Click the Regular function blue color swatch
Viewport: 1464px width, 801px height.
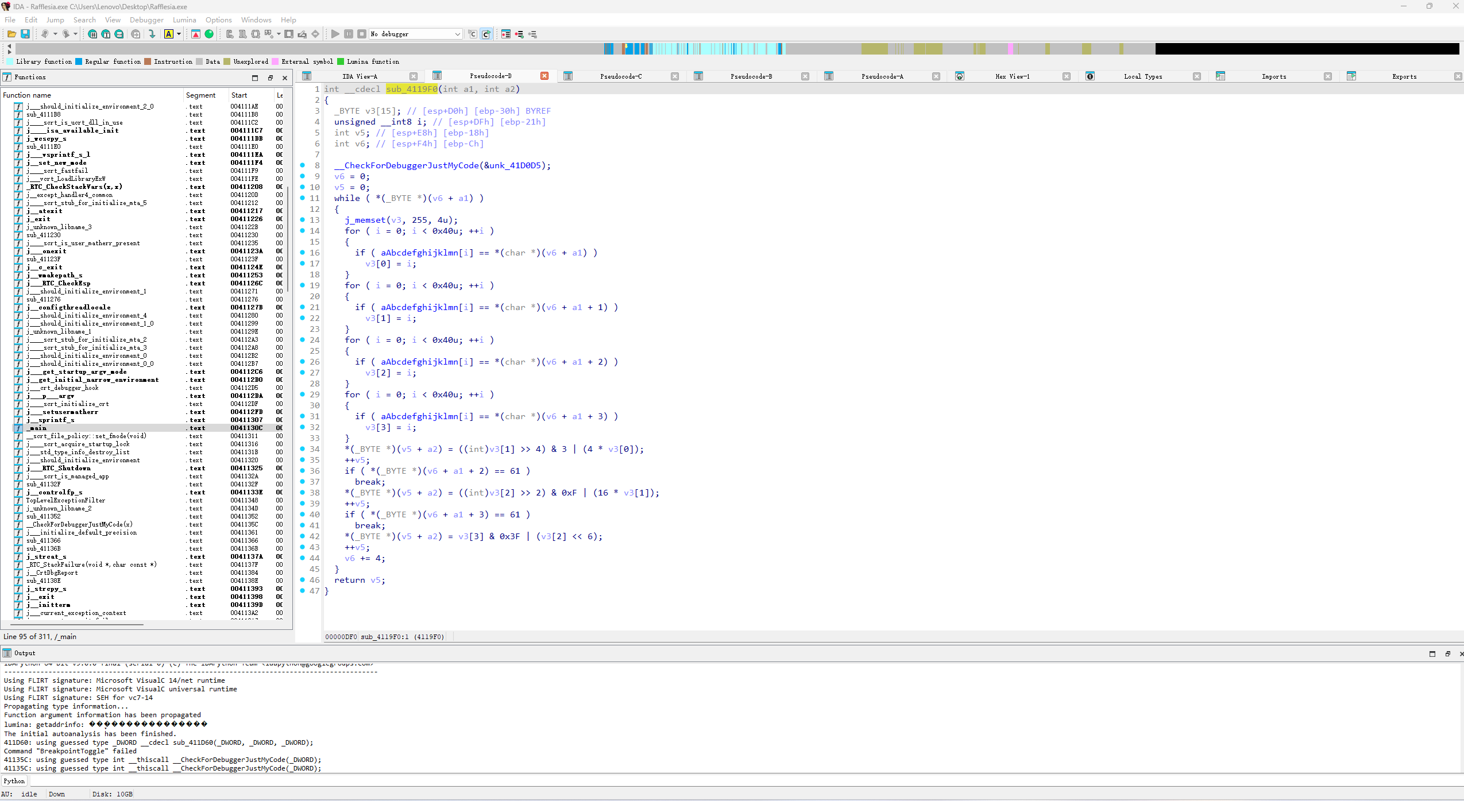point(79,61)
